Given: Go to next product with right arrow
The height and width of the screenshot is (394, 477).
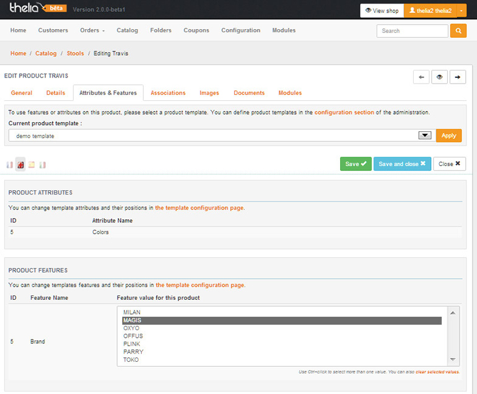Looking at the screenshot, I should pyautogui.click(x=458, y=77).
